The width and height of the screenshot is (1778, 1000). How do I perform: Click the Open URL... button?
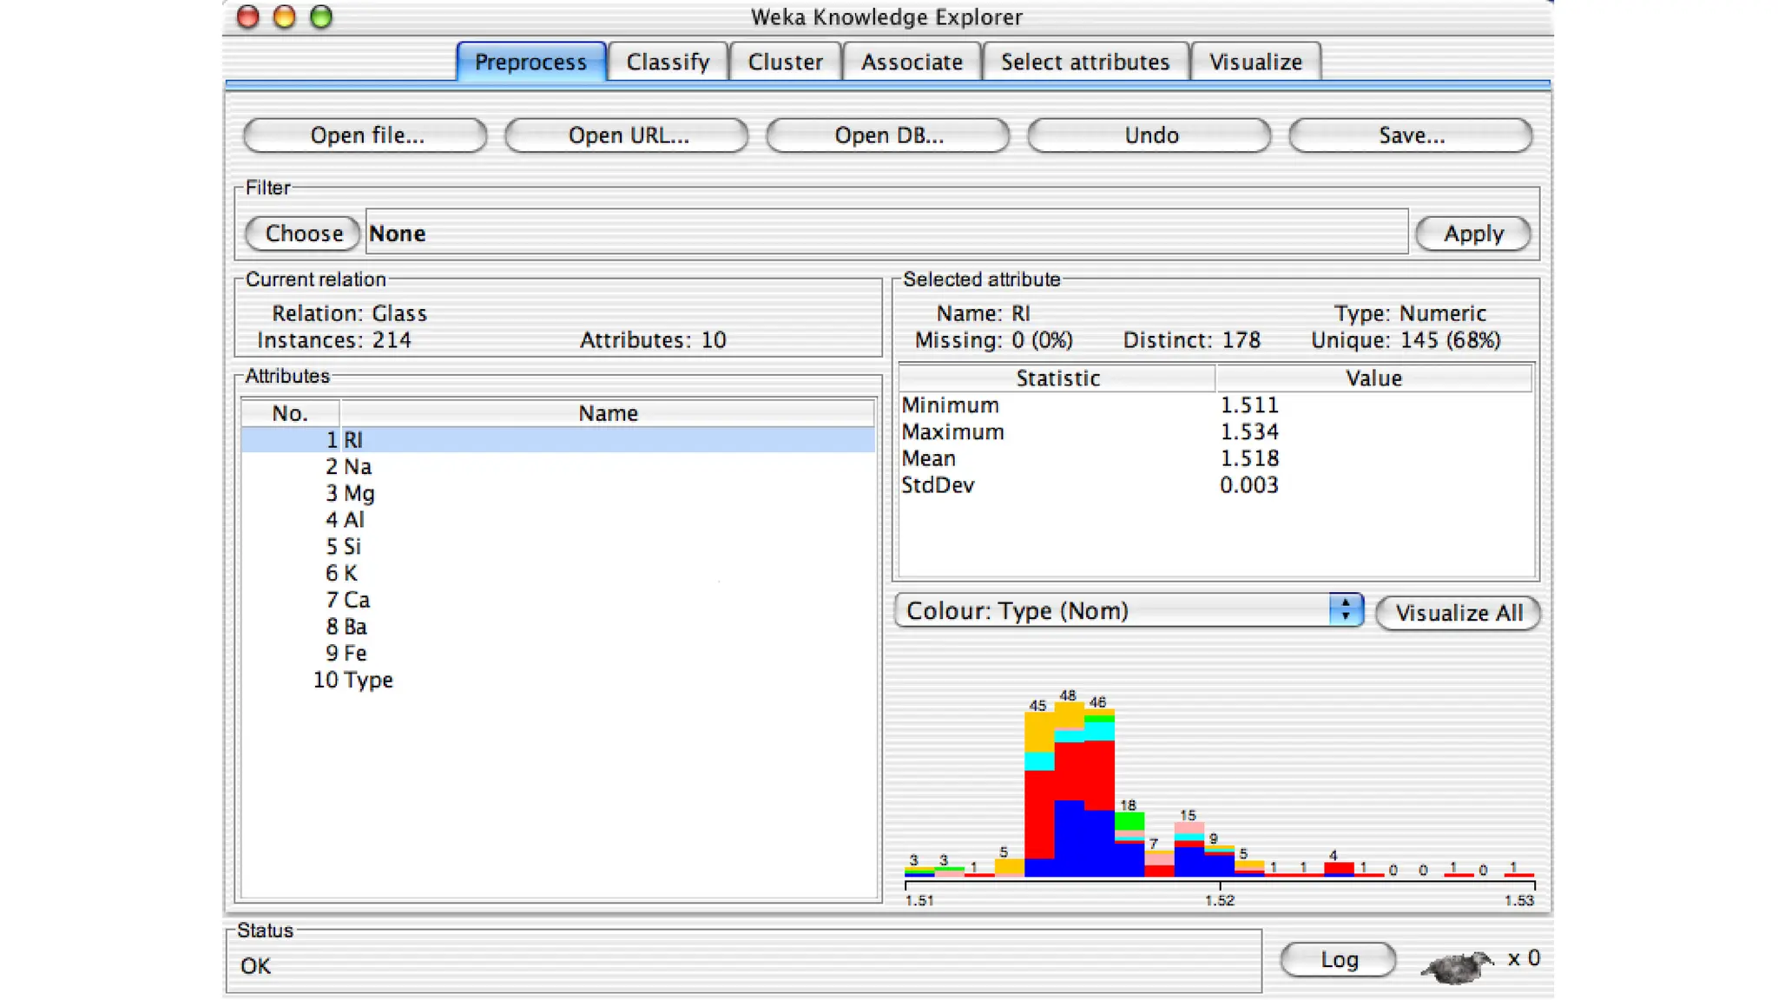(x=627, y=135)
